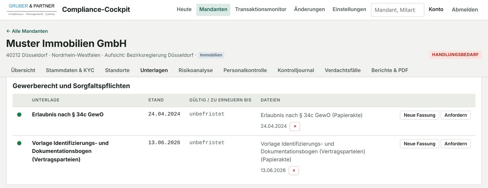488x188 pixels.
Task: Click the GÜLTIG / ZU ERNEUERN BIS header
Action: pyautogui.click(x=220, y=100)
